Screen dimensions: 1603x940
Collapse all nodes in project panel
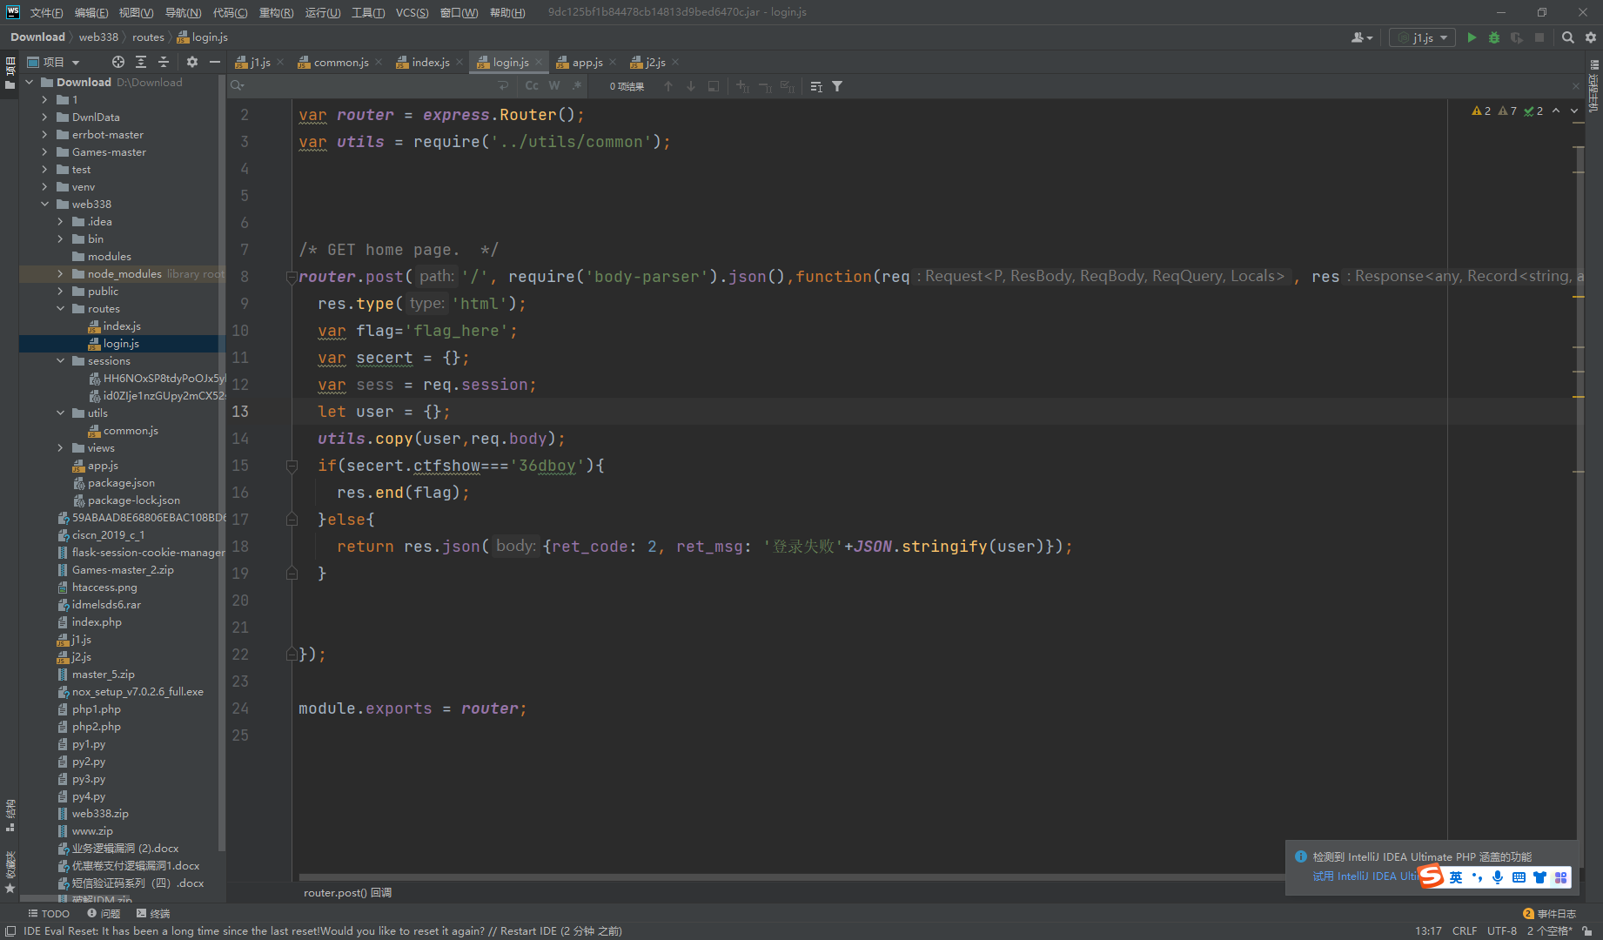(164, 62)
